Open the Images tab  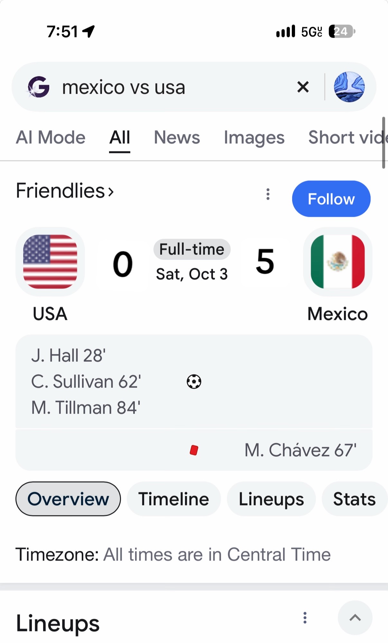[254, 138]
